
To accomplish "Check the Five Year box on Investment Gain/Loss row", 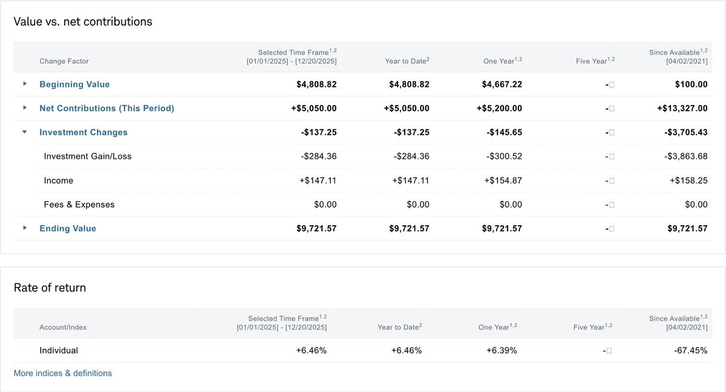I will [x=612, y=156].
